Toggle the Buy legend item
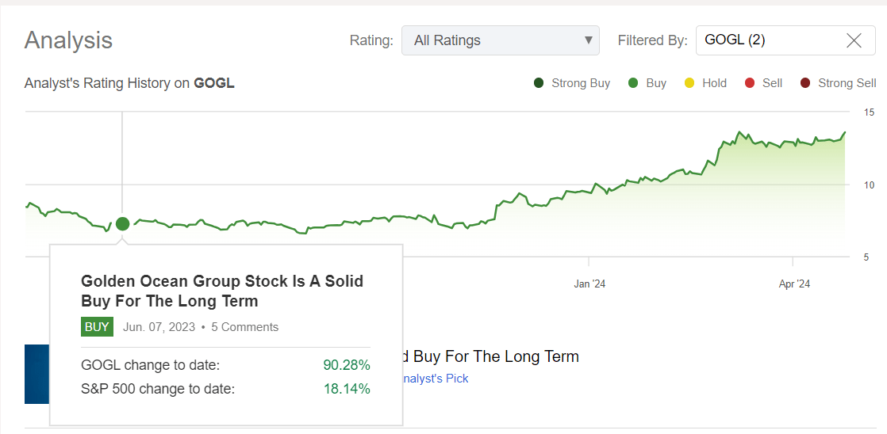The width and height of the screenshot is (887, 434). (647, 83)
